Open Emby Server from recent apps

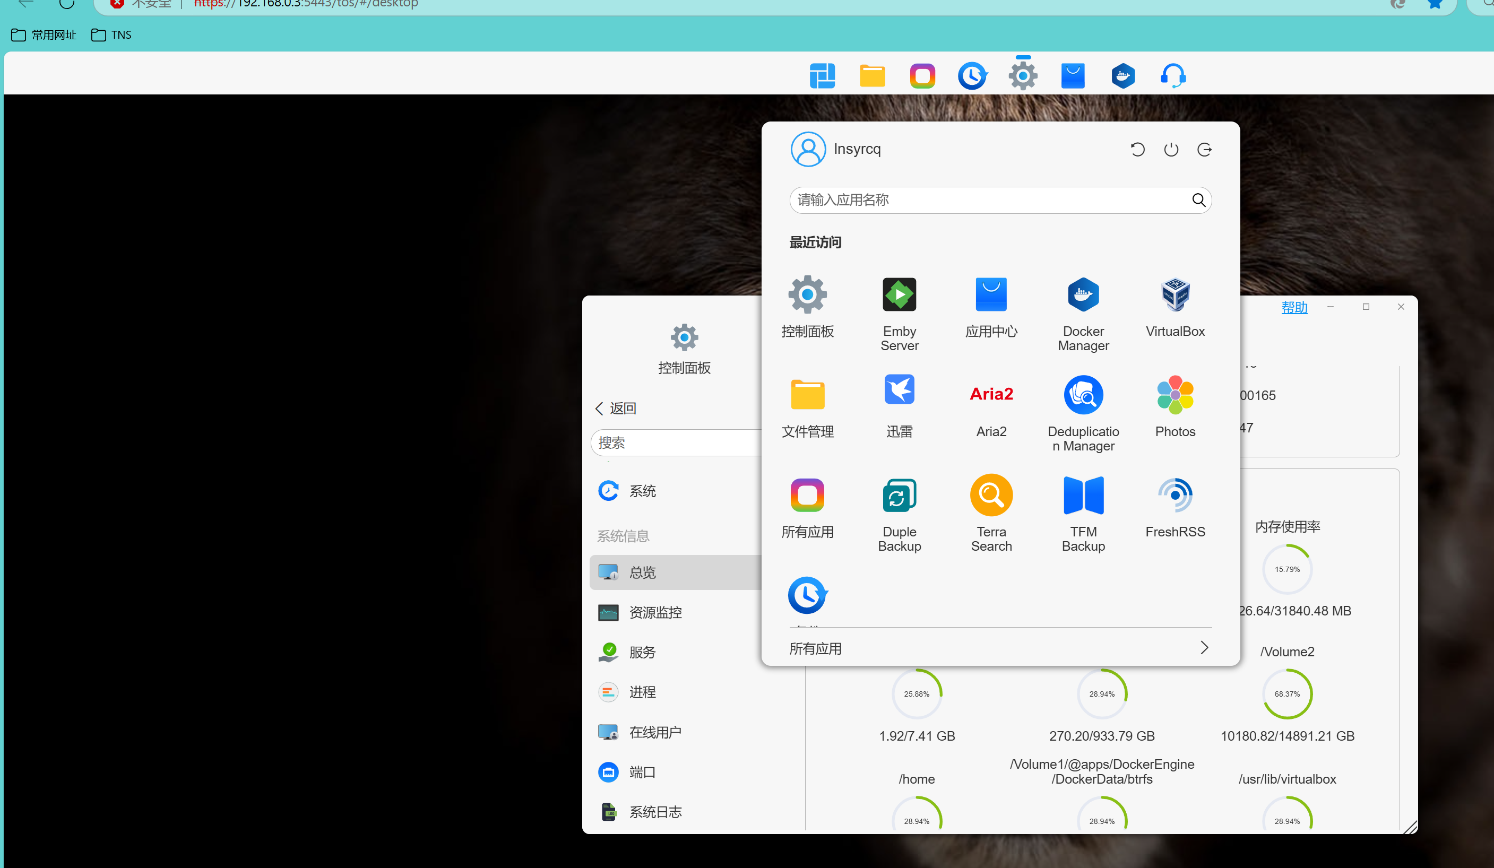pyautogui.click(x=899, y=294)
